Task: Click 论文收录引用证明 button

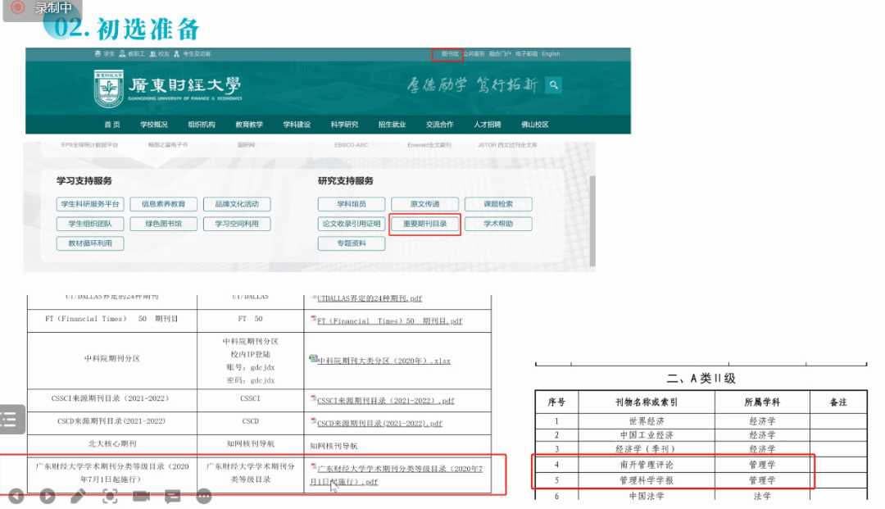Action: [x=352, y=224]
